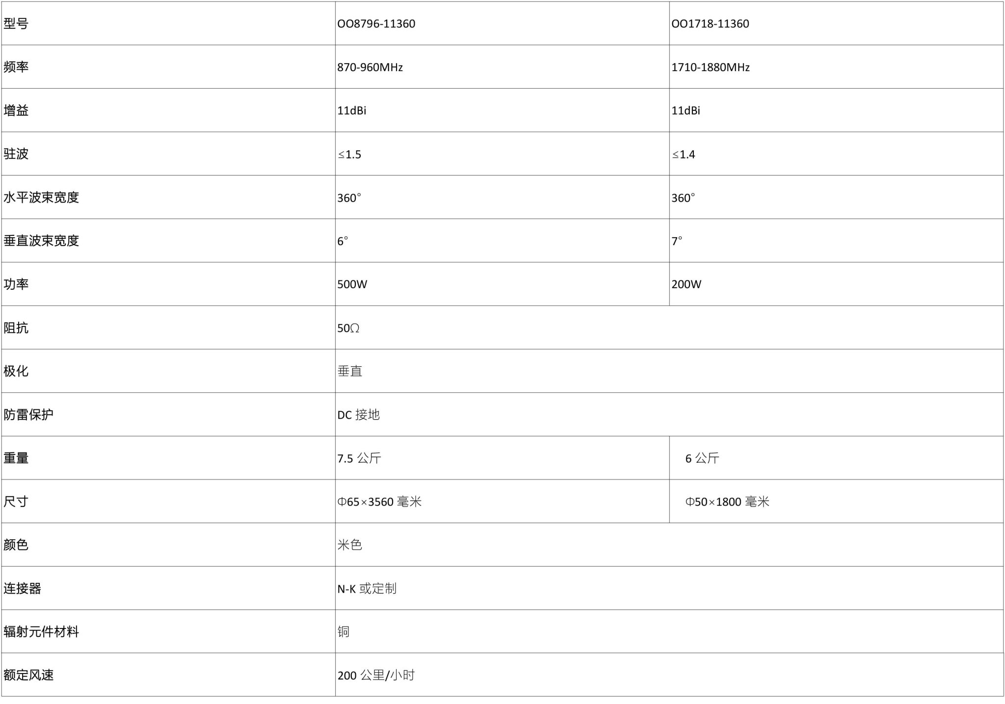Select the 7.5 公斤 weight cell
This screenshot has width=1005, height=704.
tap(502, 458)
